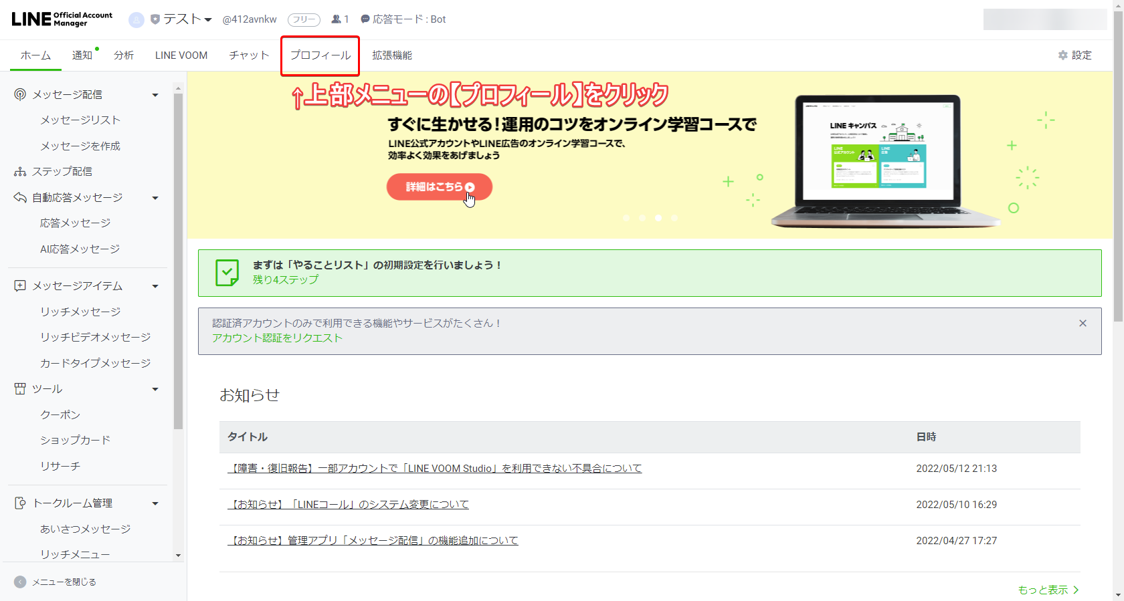
Task: Open the LINE VOOM tab
Action: pos(181,55)
